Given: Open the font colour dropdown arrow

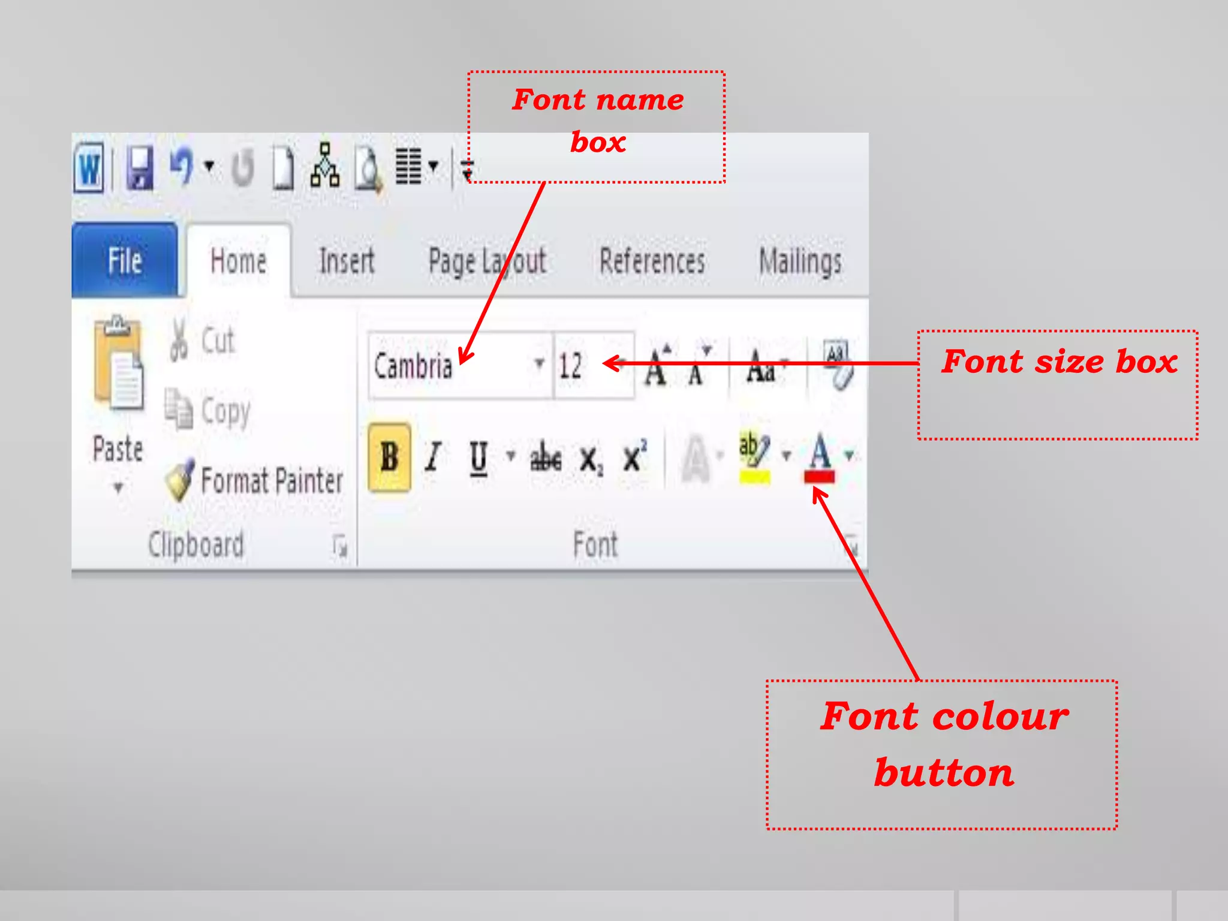Looking at the screenshot, I should point(850,456).
